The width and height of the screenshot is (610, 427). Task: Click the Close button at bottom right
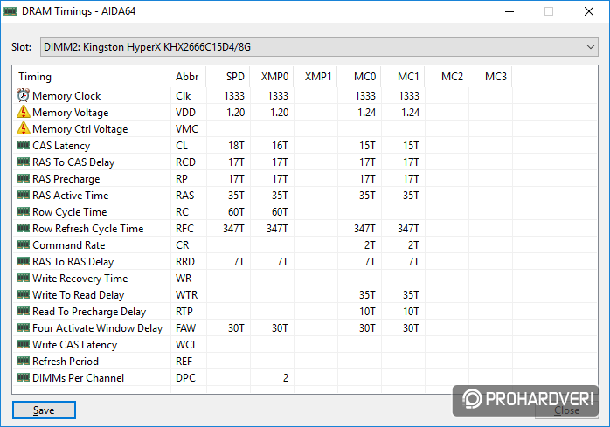click(x=566, y=410)
